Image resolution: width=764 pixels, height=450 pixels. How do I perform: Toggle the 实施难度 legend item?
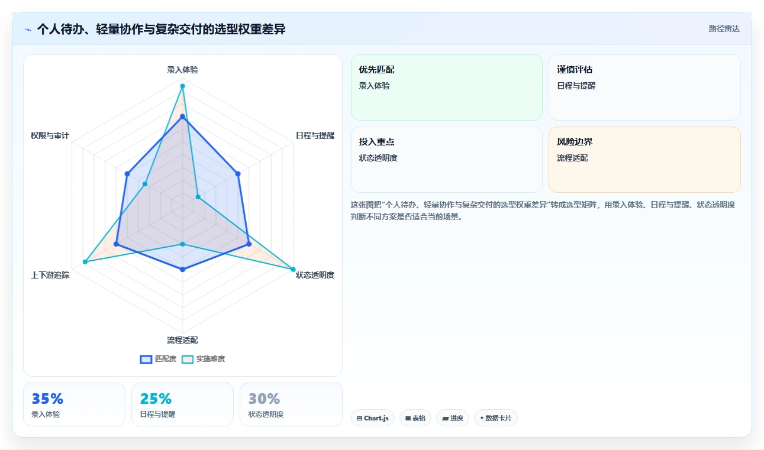click(x=203, y=359)
